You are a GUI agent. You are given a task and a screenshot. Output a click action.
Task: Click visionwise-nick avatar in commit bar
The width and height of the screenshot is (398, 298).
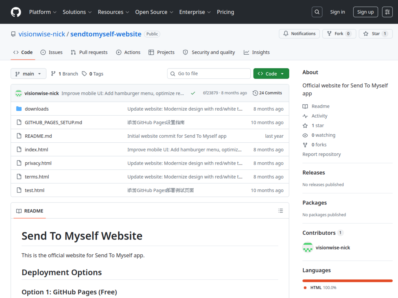[19, 93]
